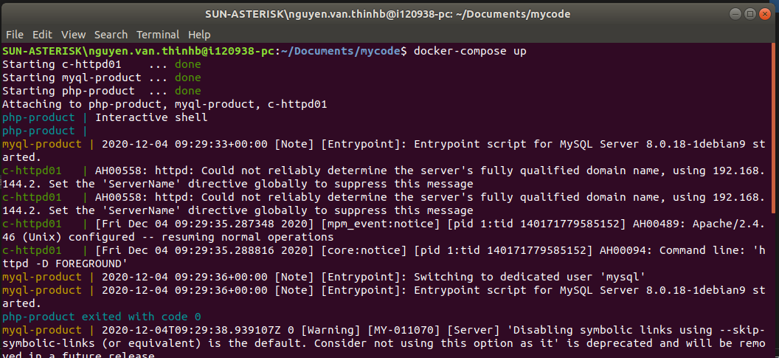Click the 'php-product exited with code 0' line
Viewport: 779px width, 358px height.
101,317
